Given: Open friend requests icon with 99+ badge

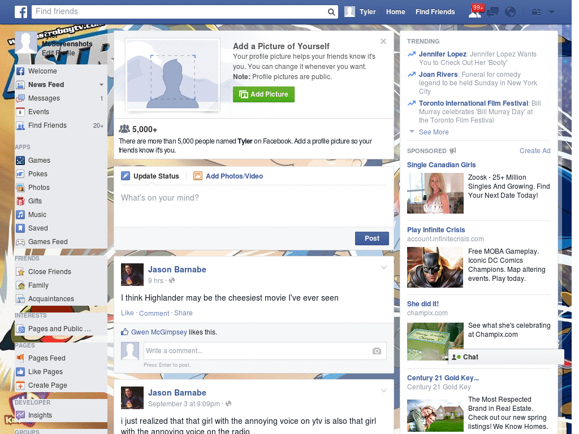Looking at the screenshot, I should click(476, 11).
